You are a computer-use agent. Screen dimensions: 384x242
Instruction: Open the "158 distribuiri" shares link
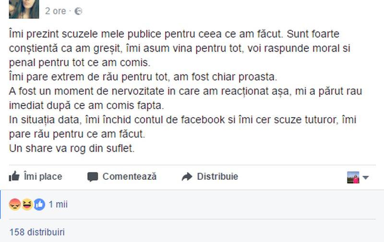[37, 232]
